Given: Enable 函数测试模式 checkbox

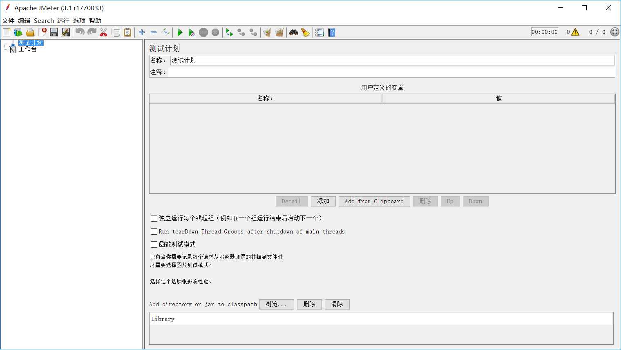Looking at the screenshot, I should 154,245.
